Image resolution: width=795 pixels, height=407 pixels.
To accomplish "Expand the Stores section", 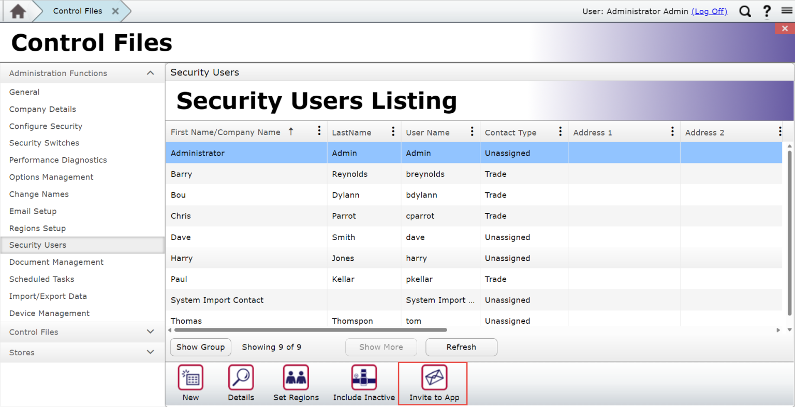I will click(150, 352).
